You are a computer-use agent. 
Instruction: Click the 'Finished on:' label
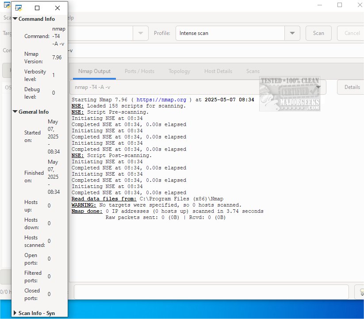tap(34, 177)
